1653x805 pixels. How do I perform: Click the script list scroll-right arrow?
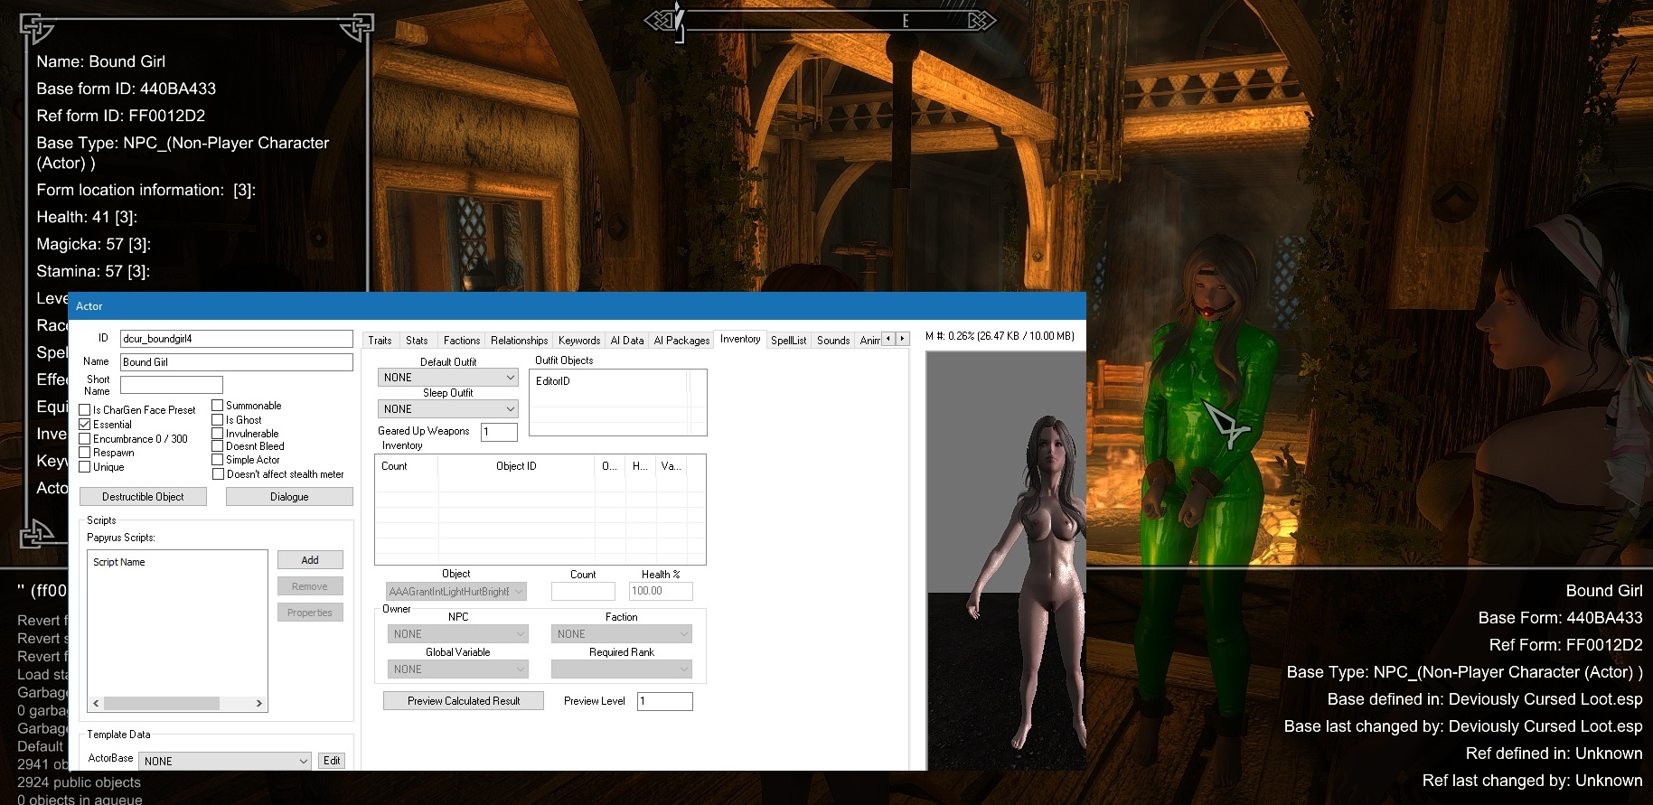pos(259,703)
